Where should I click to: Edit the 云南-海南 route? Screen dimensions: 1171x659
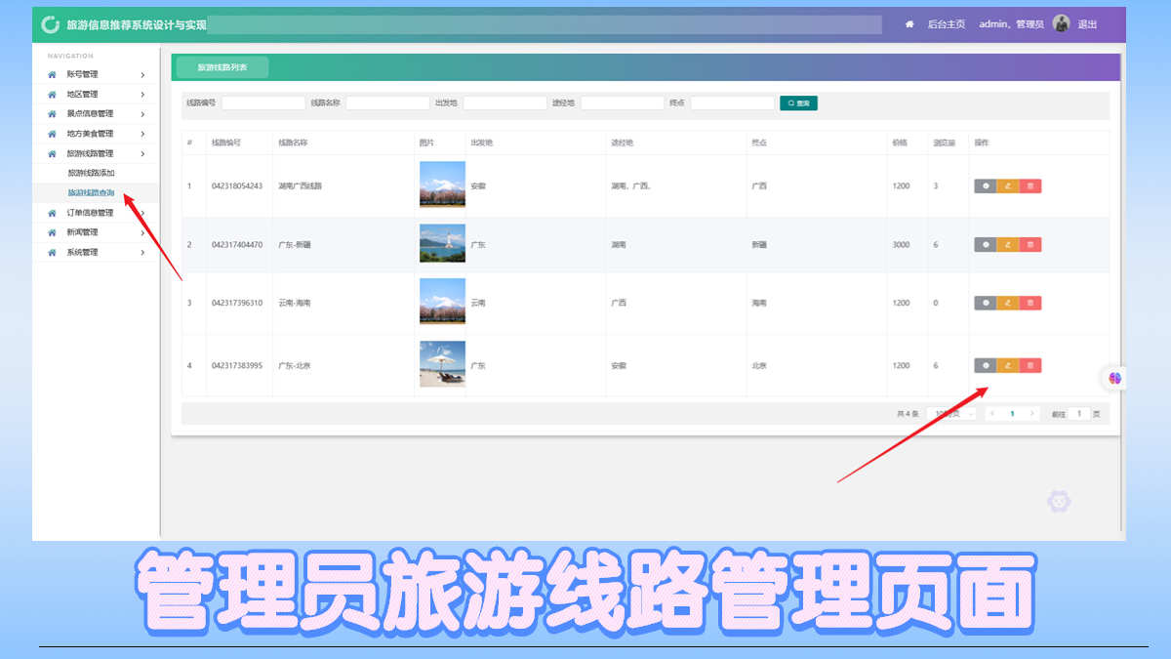1008,304
